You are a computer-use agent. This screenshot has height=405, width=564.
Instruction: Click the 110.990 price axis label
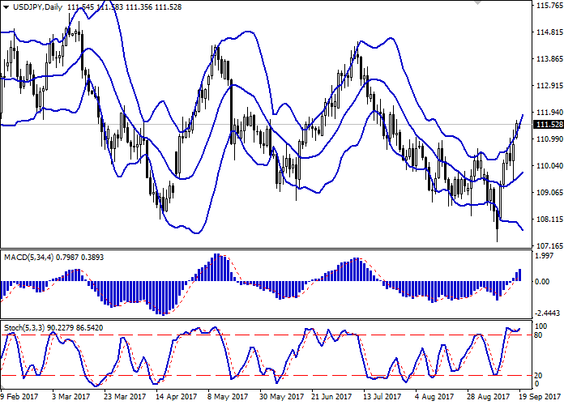(x=549, y=139)
